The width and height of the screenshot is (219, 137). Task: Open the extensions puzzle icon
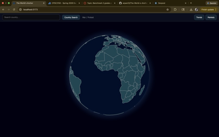tap(175, 10)
